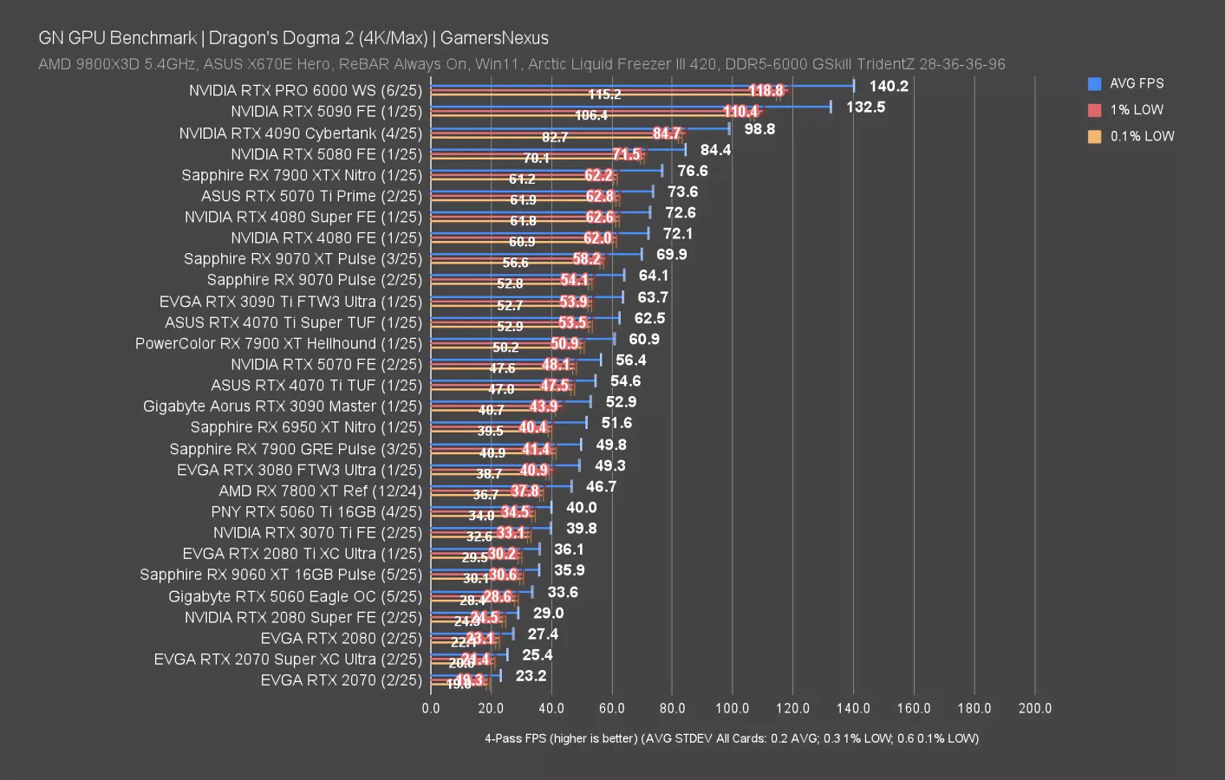Image resolution: width=1225 pixels, height=780 pixels.
Task: Click the red 1% LOW legend swatch
Action: (x=1094, y=110)
